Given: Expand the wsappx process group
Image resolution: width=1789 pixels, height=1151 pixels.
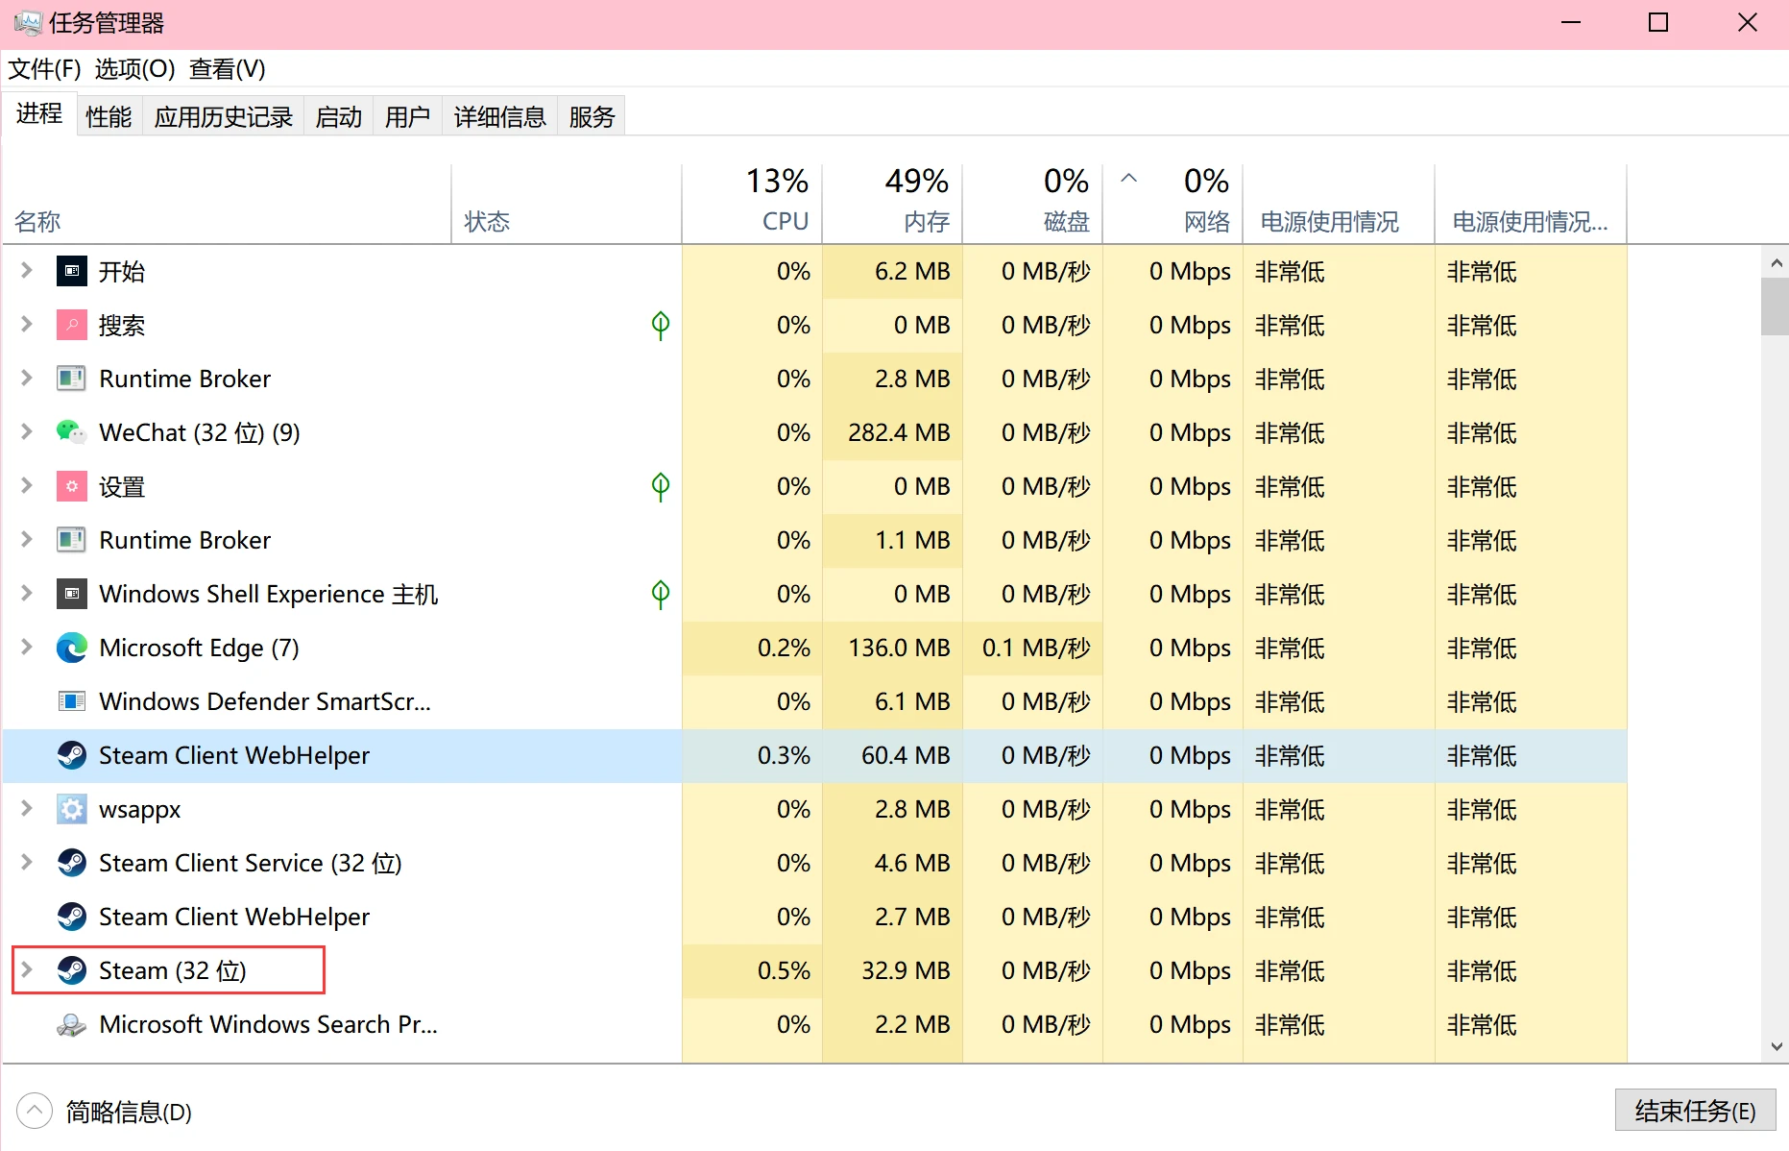Looking at the screenshot, I should 27,810.
